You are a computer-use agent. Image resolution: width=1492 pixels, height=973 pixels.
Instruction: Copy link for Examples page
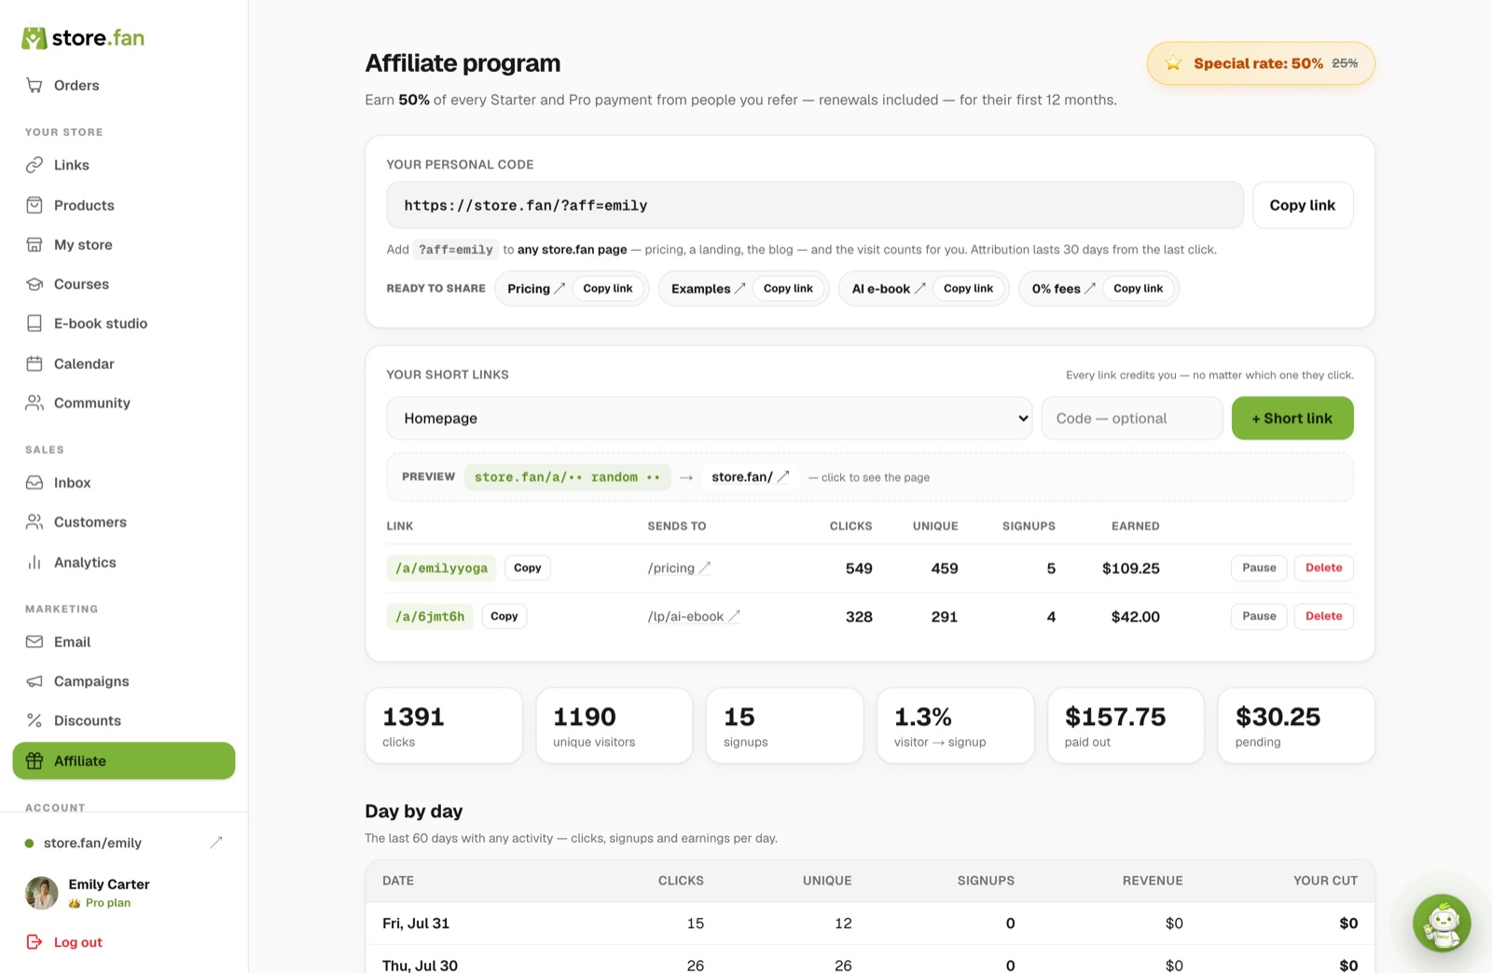(x=788, y=289)
